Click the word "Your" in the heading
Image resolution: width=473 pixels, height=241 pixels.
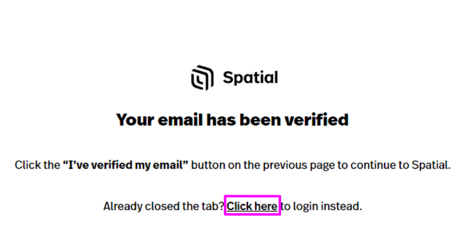coord(135,120)
